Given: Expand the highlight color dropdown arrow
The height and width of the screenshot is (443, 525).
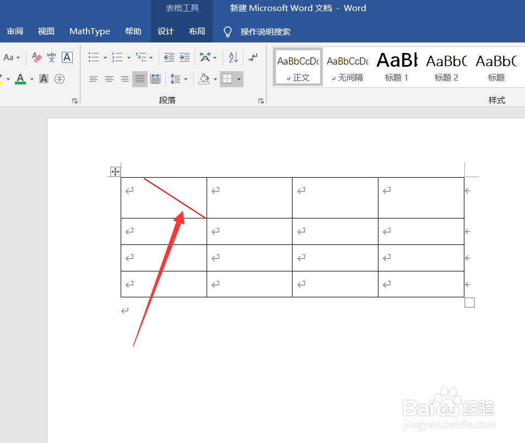Looking at the screenshot, I should pyautogui.click(x=8, y=79).
